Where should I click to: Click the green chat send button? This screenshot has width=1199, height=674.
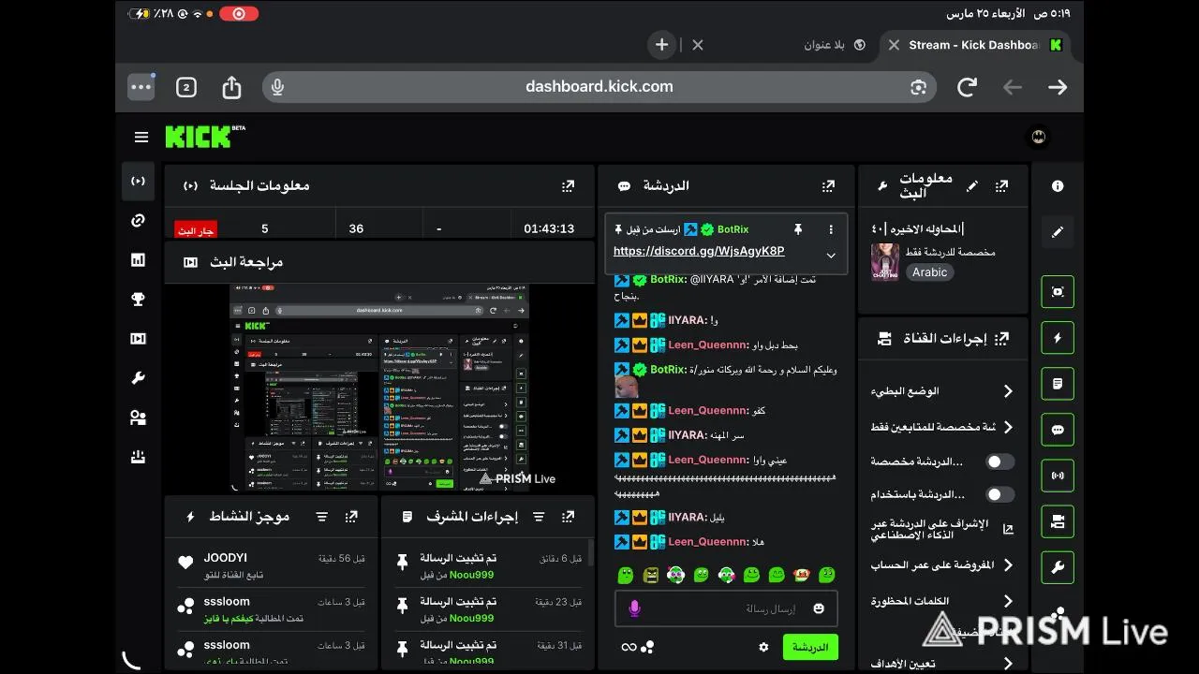[810, 647]
